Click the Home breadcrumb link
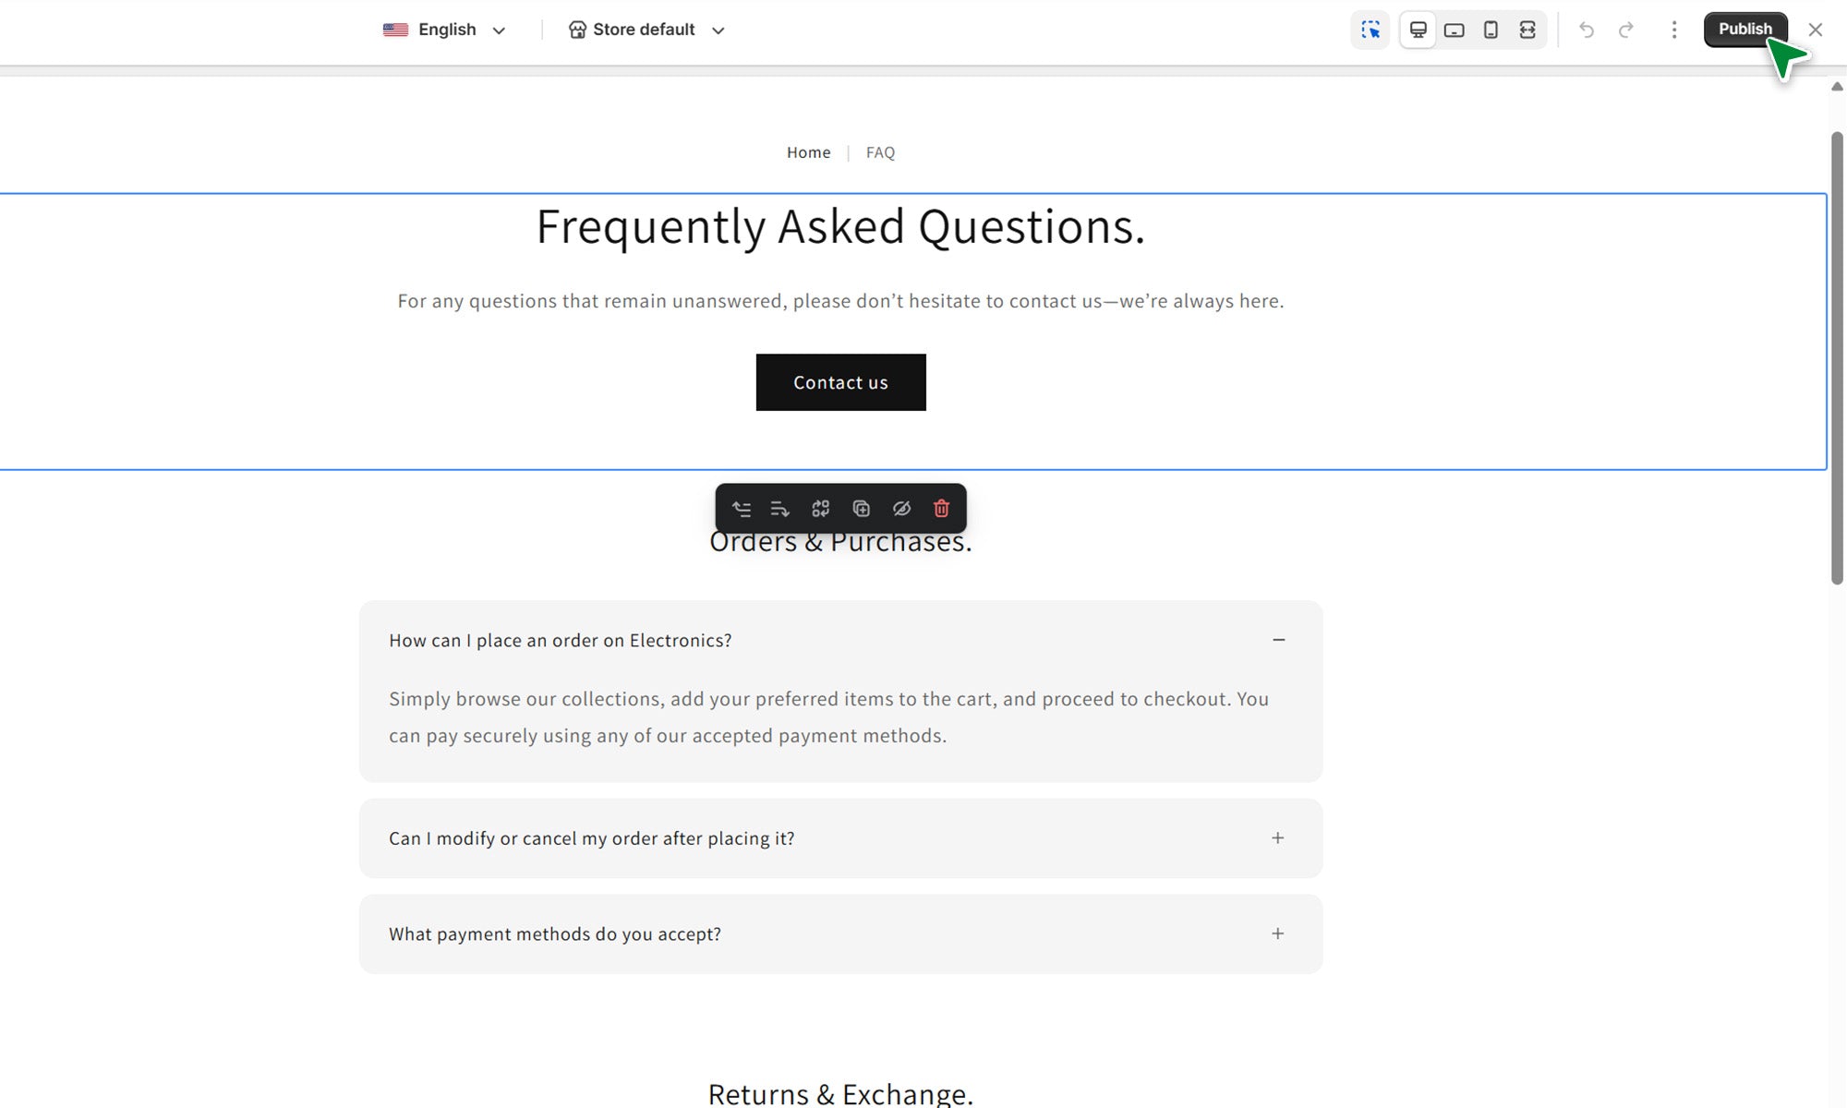 (808, 152)
